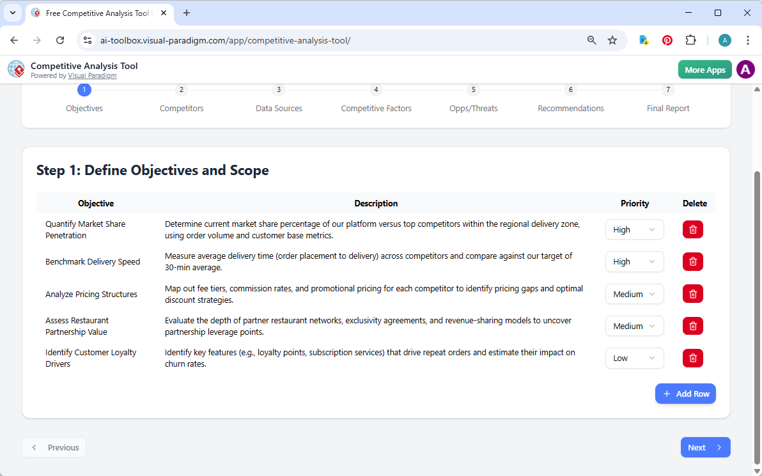Screen dimensions: 762x476
Task: Open the Priority dropdown for Analyze Pricing Structures
Action: coord(634,294)
